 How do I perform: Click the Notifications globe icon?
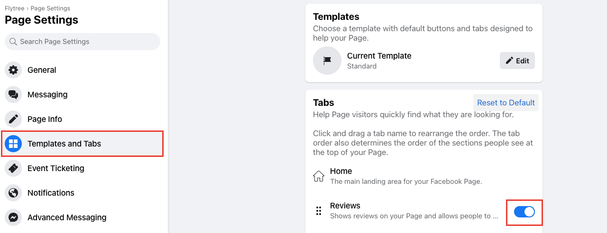(13, 193)
